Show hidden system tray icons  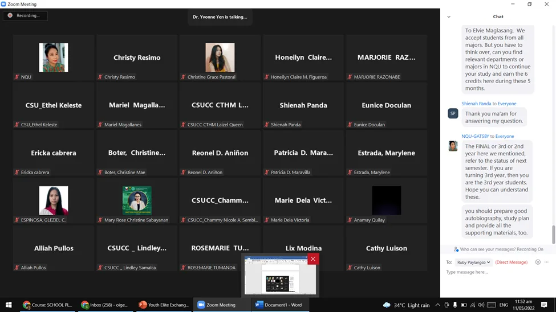(437, 305)
